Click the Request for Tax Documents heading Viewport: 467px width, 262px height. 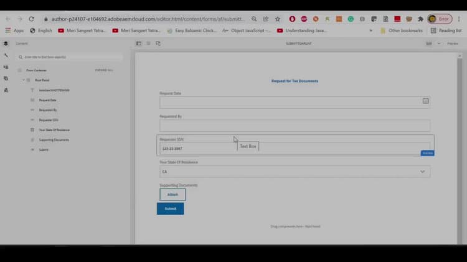click(295, 81)
